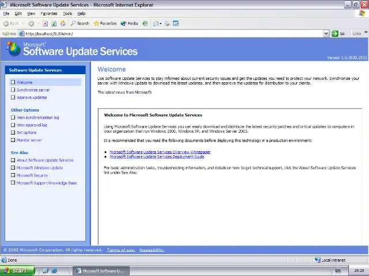Screen dimensions: 369x276
Task: Open the Help menu
Action: (81, 14)
